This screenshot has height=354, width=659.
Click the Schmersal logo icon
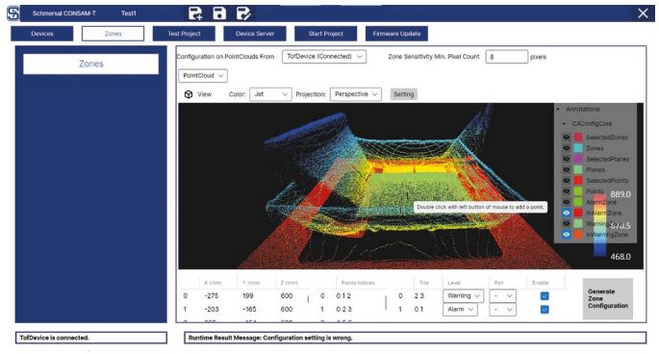pos(13,13)
